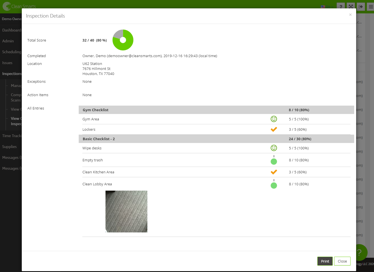The height and width of the screenshot is (272, 374).
Task: Click the Gym Checklist section header
Action: tap(96, 110)
